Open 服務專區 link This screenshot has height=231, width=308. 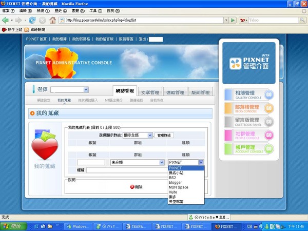126,39
